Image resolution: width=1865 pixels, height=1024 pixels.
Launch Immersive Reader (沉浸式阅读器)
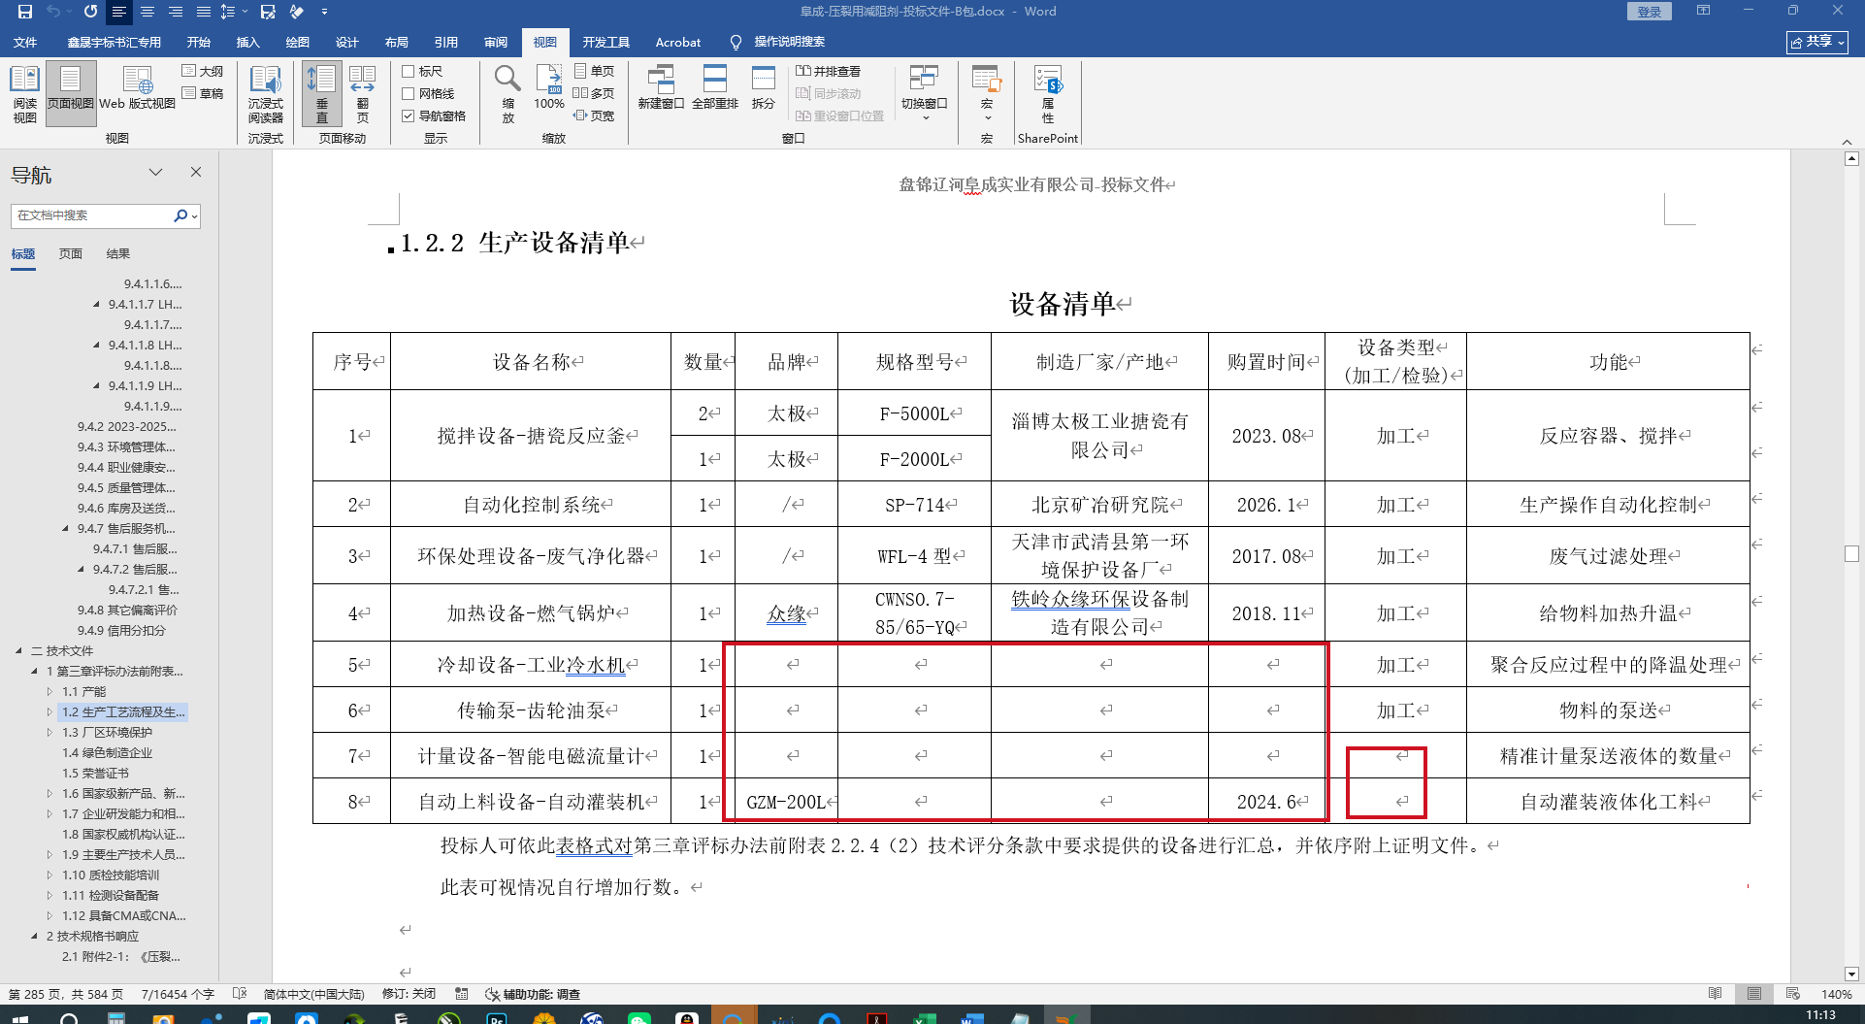[265, 94]
